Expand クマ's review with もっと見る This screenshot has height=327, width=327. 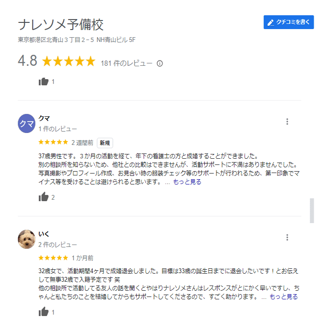pos(187,182)
